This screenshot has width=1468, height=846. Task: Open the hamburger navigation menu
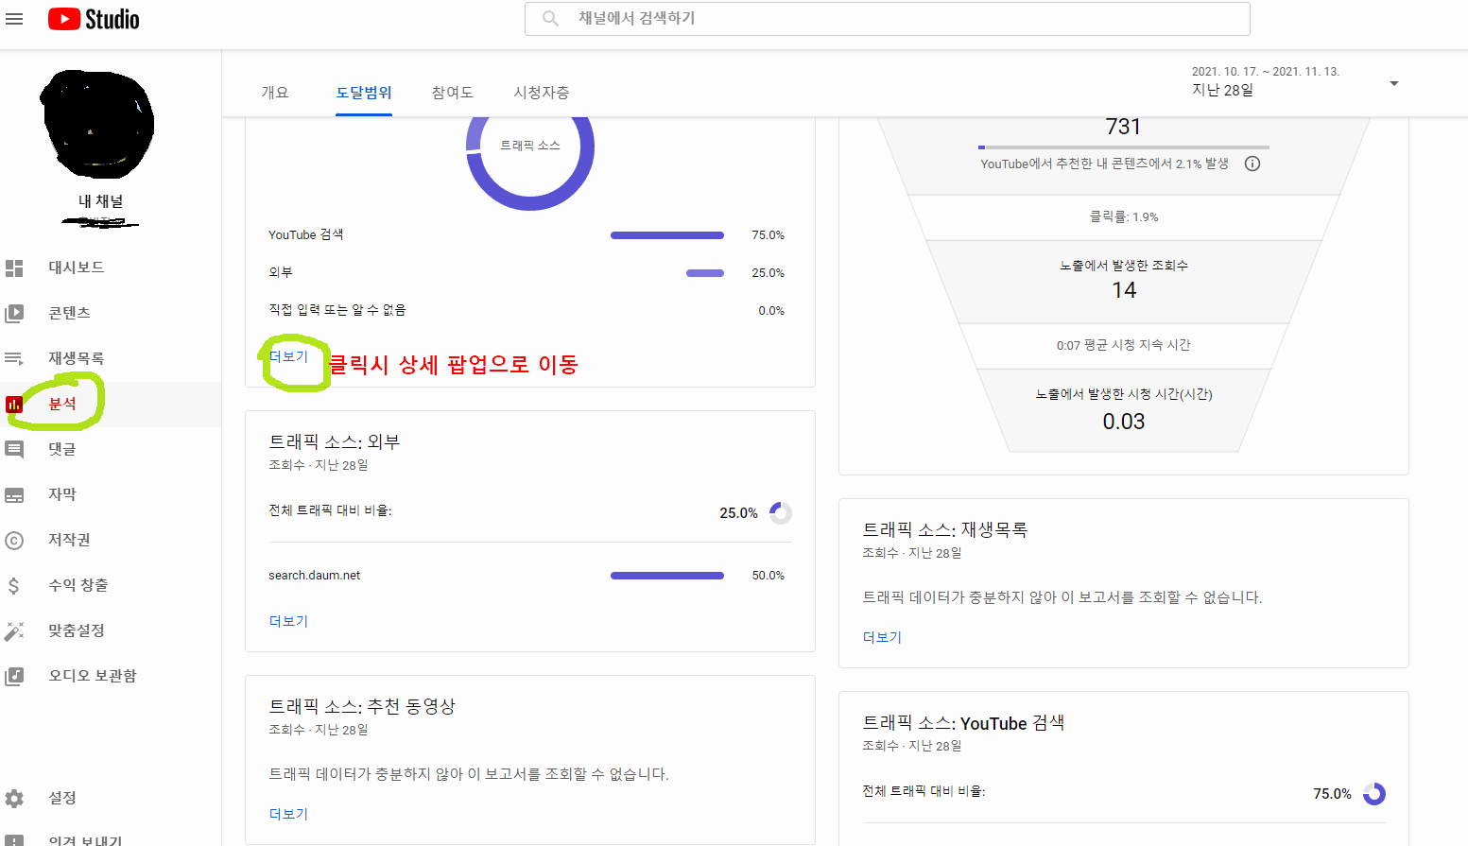14,19
